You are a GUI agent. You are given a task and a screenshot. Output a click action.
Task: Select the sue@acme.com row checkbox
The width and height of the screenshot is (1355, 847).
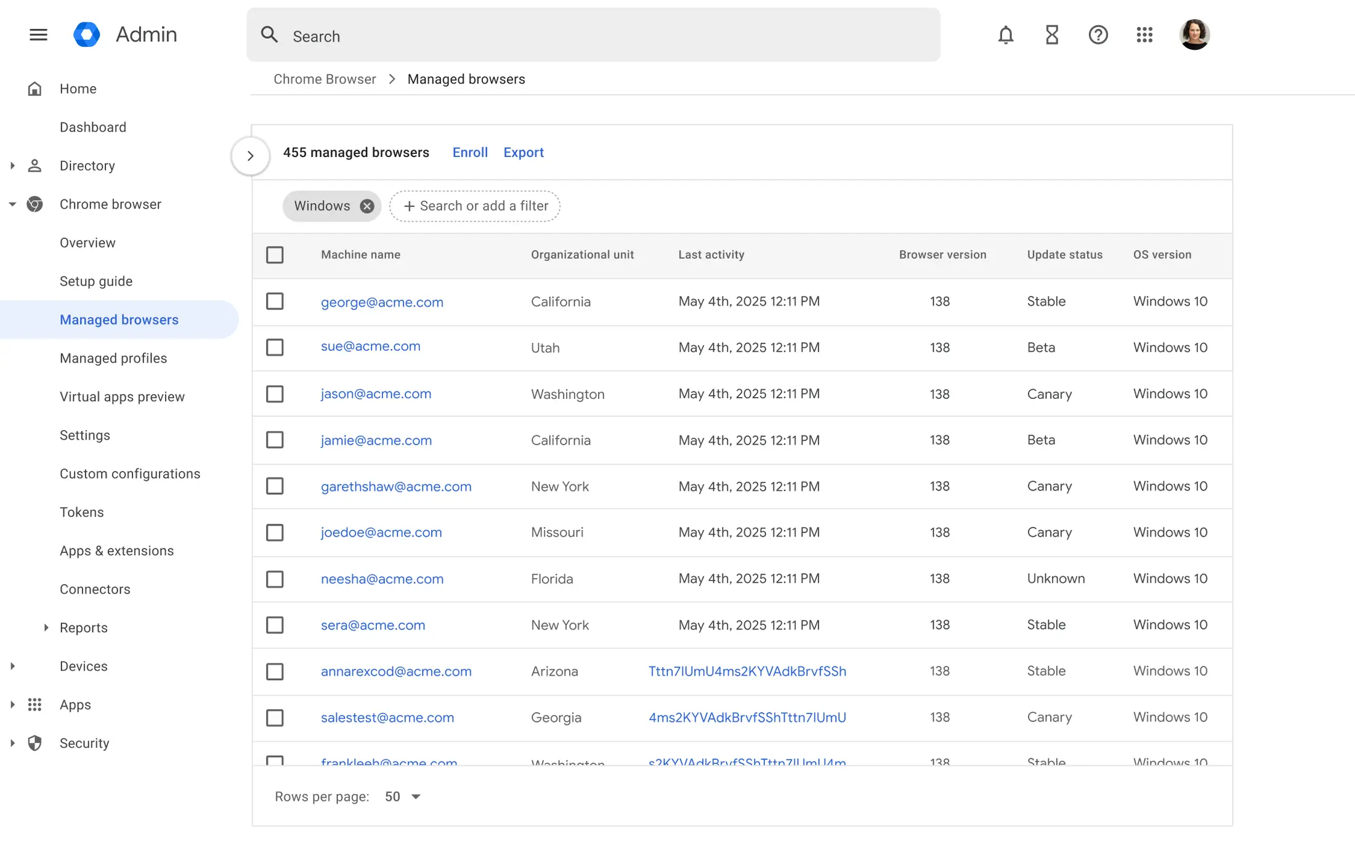coord(275,348)
